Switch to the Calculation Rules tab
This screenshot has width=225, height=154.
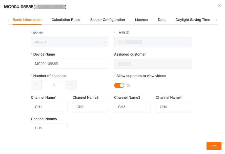pyautogui.click(x=66, y=20)
